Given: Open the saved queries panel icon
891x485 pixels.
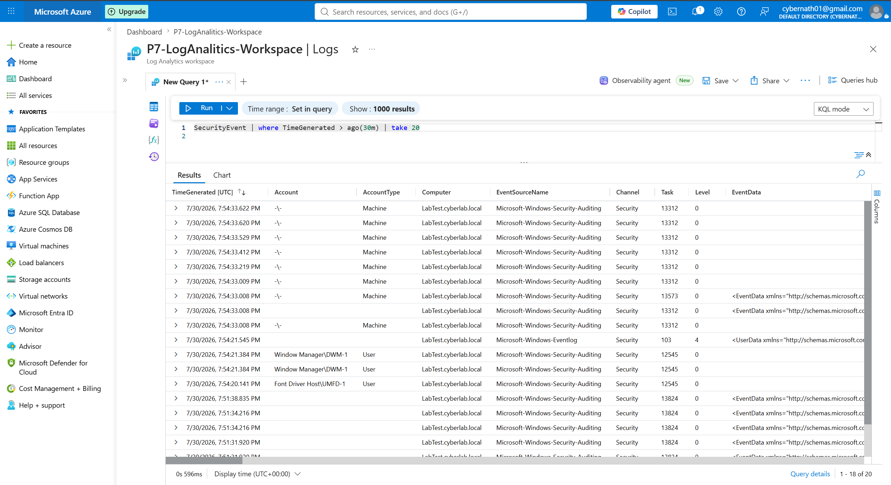Looking at the screenshot, I should [154, 123].
